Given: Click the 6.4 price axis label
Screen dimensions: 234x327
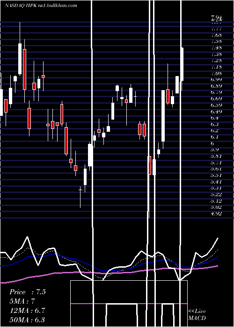Looking at the screenshot, I should (x=215, y=118).
